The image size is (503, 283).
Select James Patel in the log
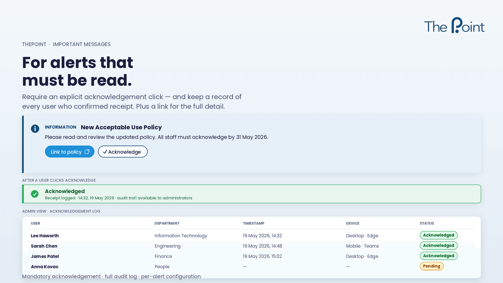tap(45, 256)
